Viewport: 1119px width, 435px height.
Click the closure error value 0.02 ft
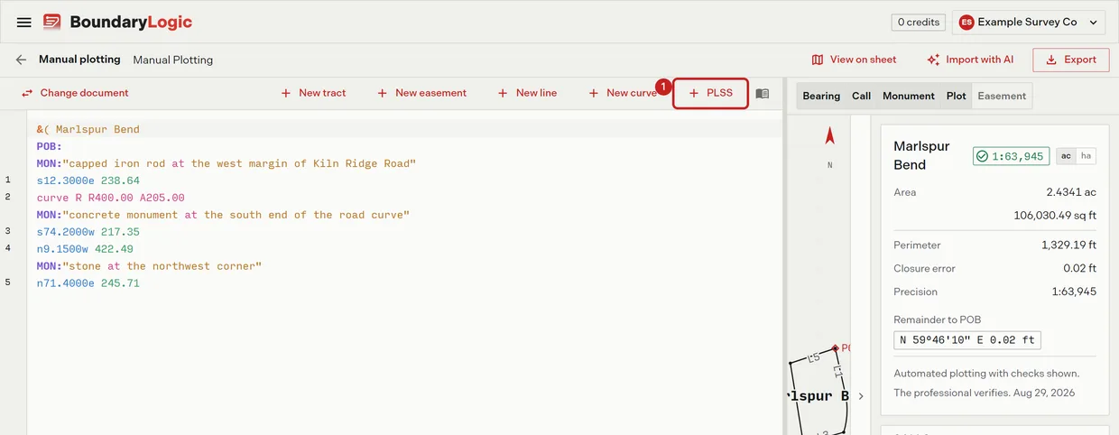[1080, 268]
